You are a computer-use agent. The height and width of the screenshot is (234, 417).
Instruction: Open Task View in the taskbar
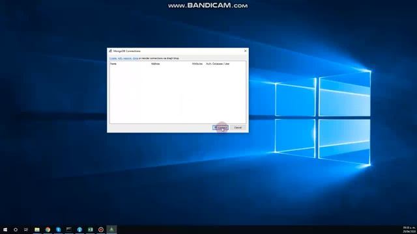(26, 229)
